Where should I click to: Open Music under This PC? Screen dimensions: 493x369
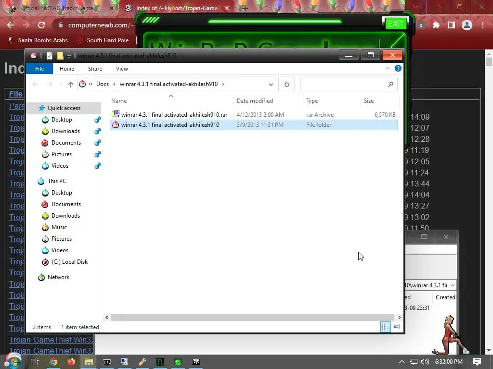tap(59, 227)
